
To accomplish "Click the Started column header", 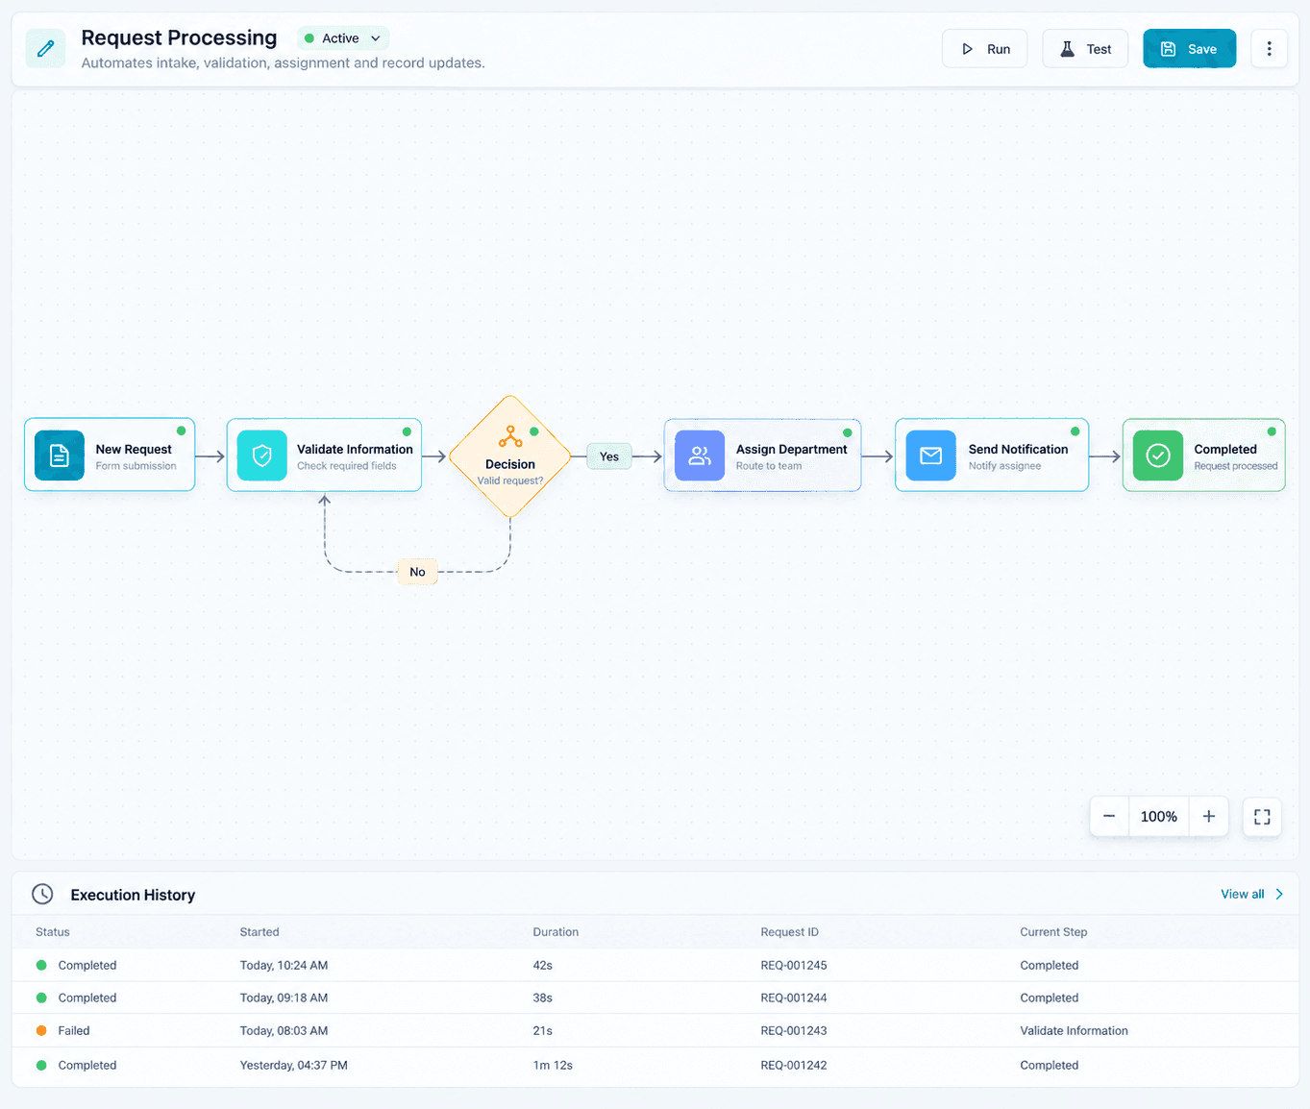I will (x=260, y=932).
